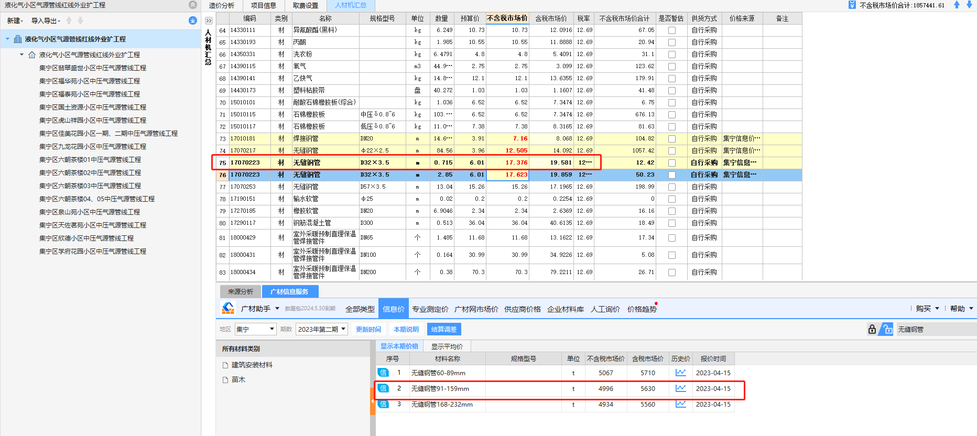The width and height of the screenshot is (977, 436).
Task: Toggle 是否暂估 checkbox for 输水软管 row
Action: point(672,199)
